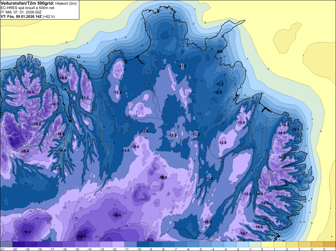Pick the -8 legend color swatch
Image resolution: width=336 pixels, height=251 pixels.
pyautogui.click(x=168, y=244)
